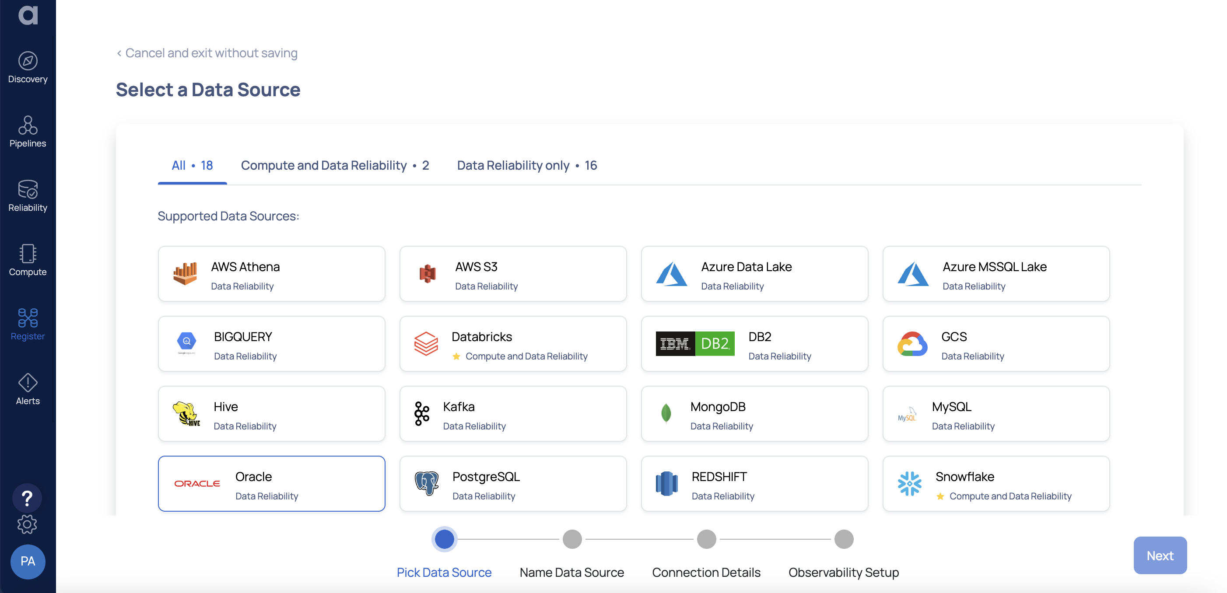Image resolution: width=1227 pixels, height=593 pixels.
Task: Click the Next button
Action: [x=1160, y=555]
